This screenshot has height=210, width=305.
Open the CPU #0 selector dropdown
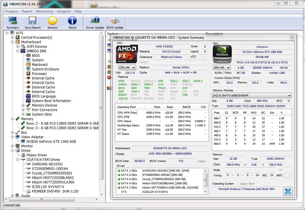pos(127,68)
